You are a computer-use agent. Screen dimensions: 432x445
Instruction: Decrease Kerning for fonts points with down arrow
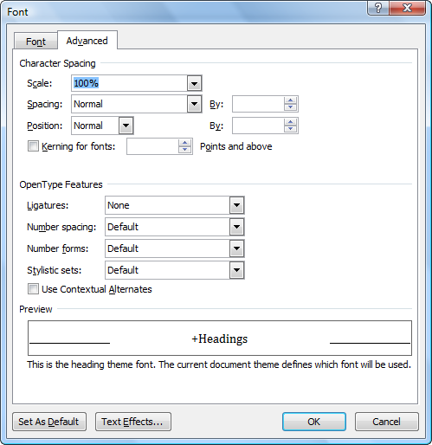click(x=184, y=150)
